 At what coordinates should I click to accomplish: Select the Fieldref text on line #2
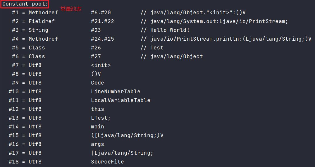point(42,21)
